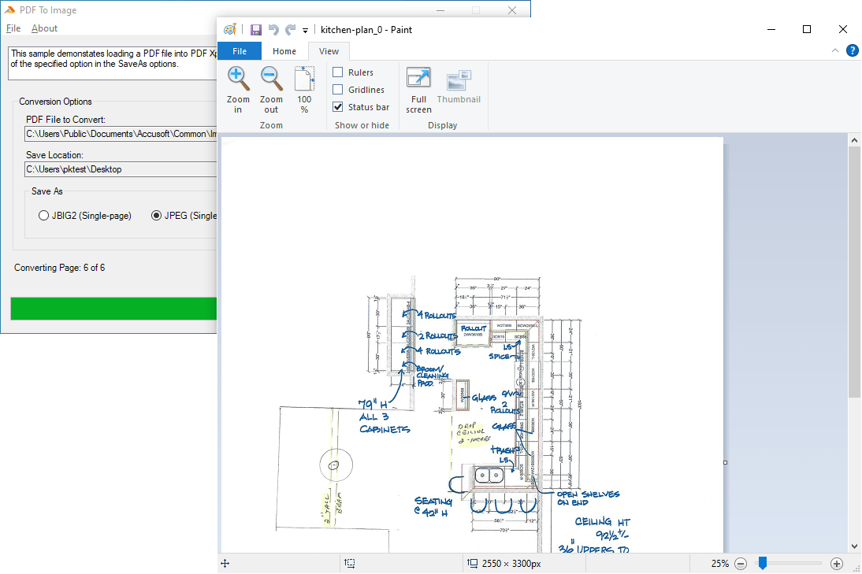The height and width of the screenshot is (574, 862).
Task: Switch to the Home tab
Action: [284, 50]
